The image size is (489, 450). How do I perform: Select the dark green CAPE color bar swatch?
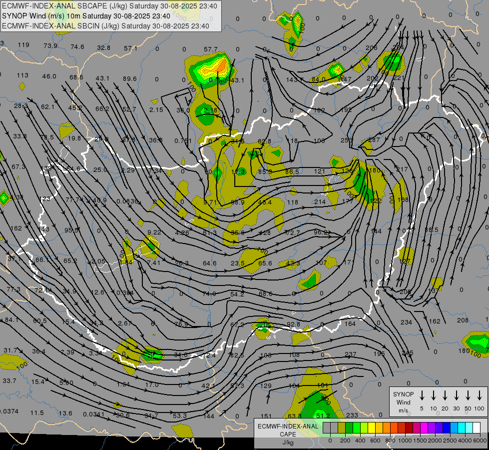(349, 427)
